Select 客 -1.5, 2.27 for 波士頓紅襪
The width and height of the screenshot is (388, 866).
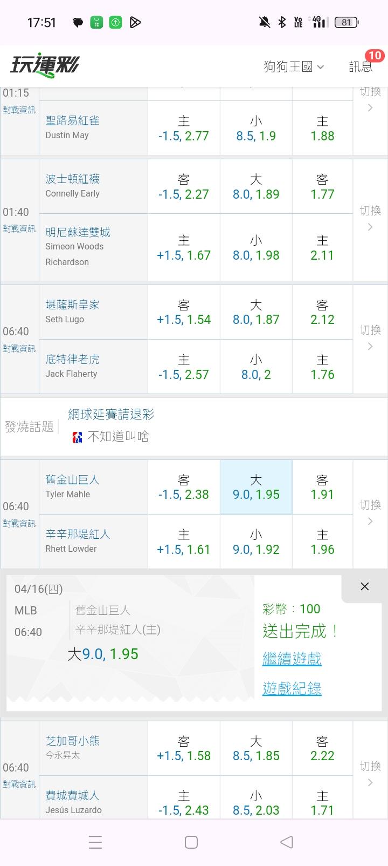tap(184, 187)
